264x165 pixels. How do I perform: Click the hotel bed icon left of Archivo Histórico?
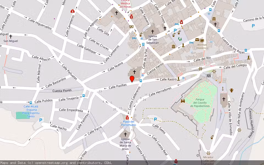tap(191, 43)
